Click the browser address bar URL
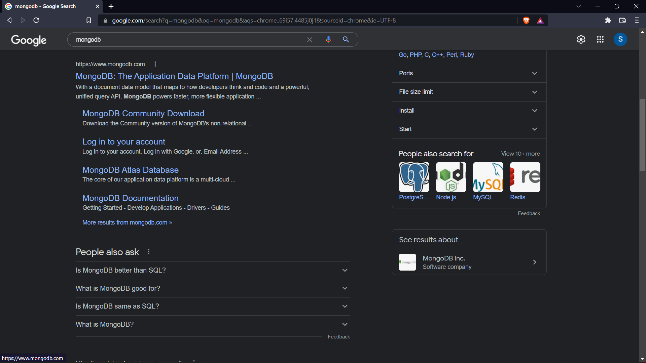646x363 pixels. pos(254,21)
